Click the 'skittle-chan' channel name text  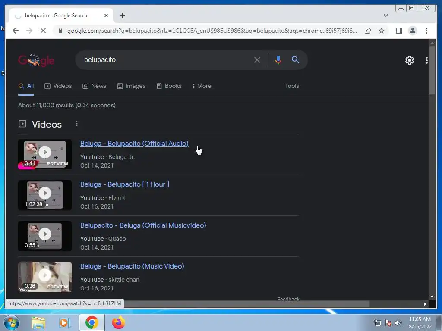tap(124, 280)
